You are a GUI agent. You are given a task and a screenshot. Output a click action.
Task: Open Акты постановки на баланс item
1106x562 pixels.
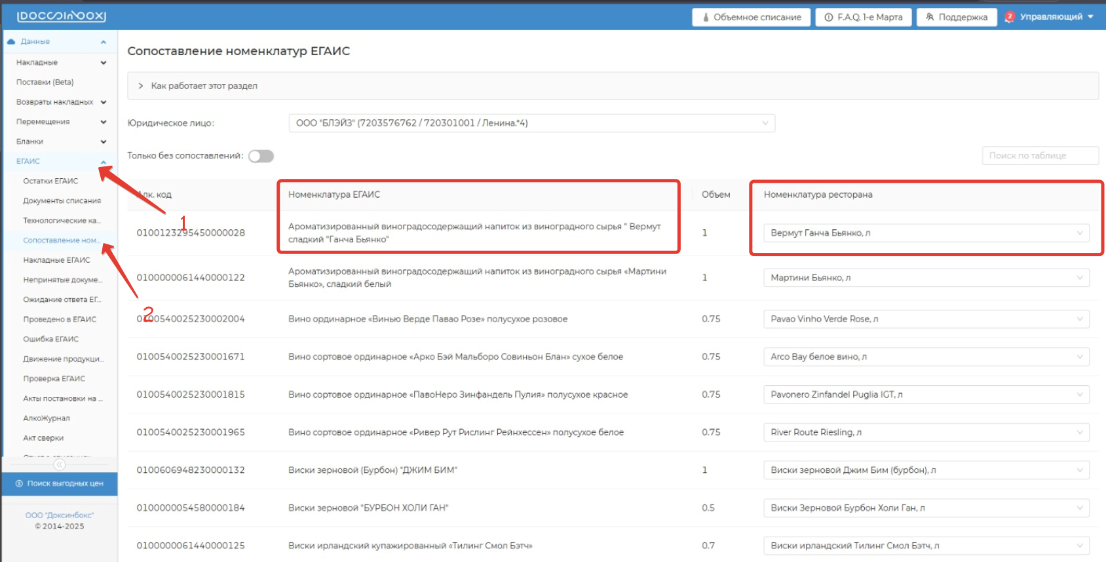[63, 398]
